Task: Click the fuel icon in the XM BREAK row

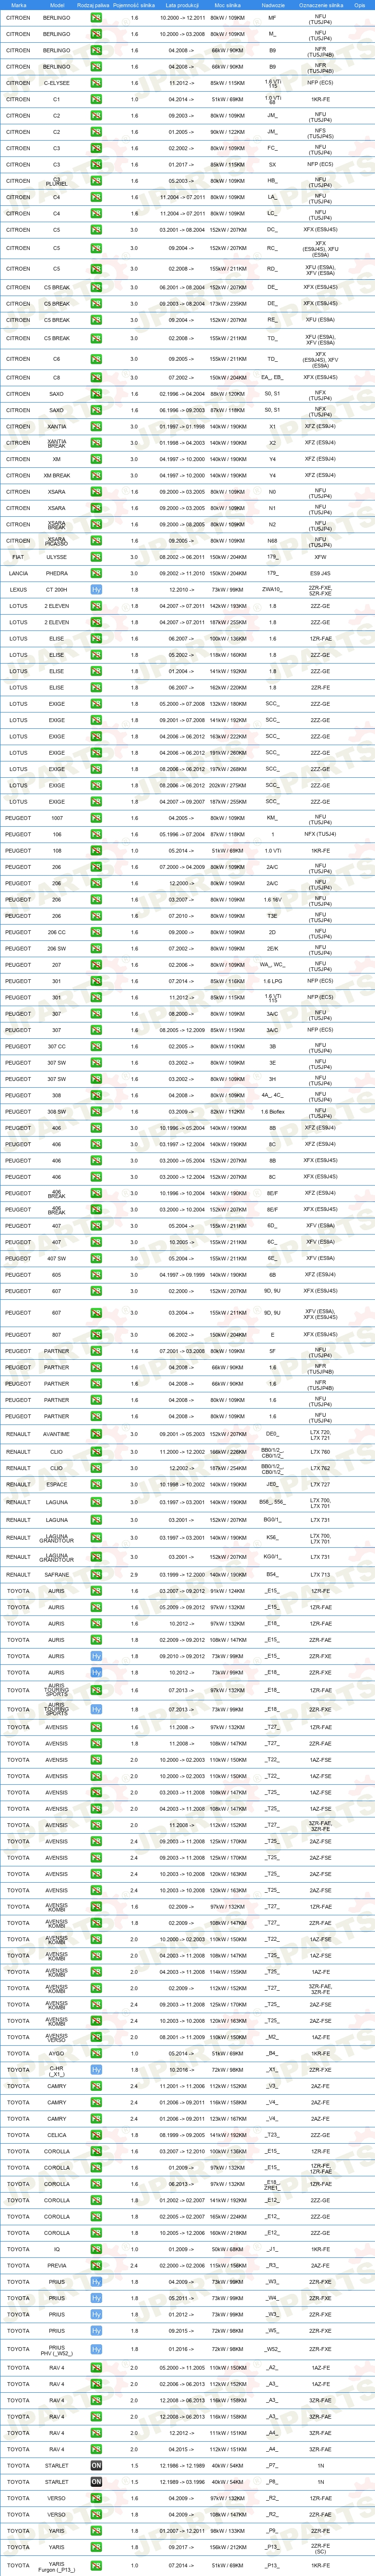Action: (x=96, y=476)
